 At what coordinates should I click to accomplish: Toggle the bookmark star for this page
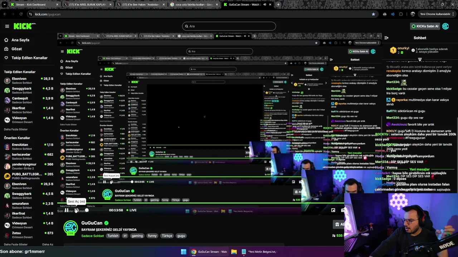pos(373,14)
